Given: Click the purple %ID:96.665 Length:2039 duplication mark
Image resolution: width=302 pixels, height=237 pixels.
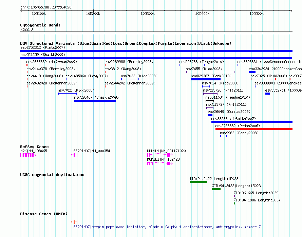Looking at the screenshot, I should pyautogui.click(x=234, y=196).
